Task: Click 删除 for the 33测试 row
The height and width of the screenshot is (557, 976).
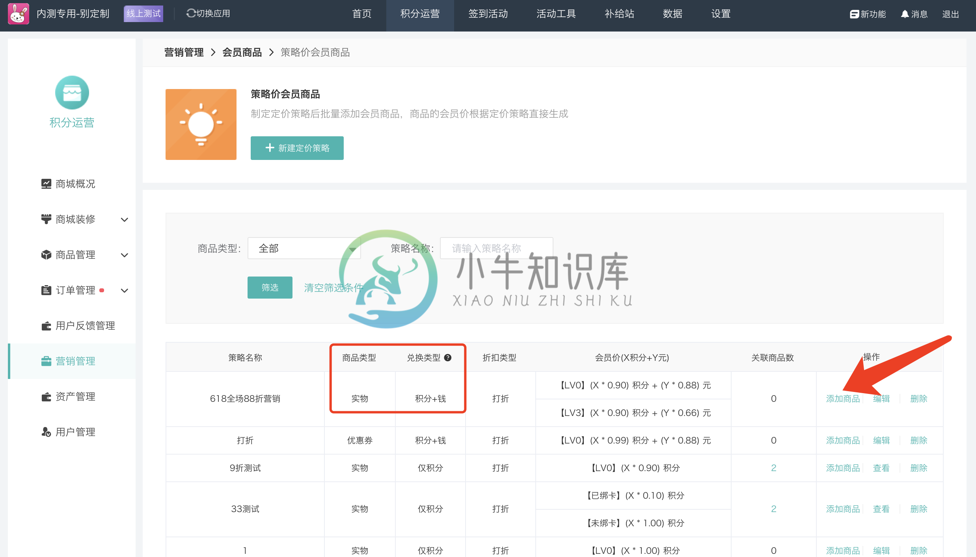Action: tap(918, 509)
